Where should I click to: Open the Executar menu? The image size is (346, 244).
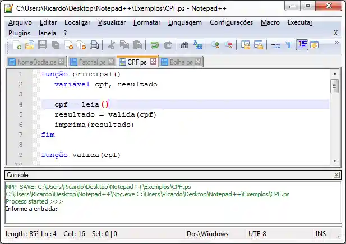pyautogui.click(x=300, y=22)
